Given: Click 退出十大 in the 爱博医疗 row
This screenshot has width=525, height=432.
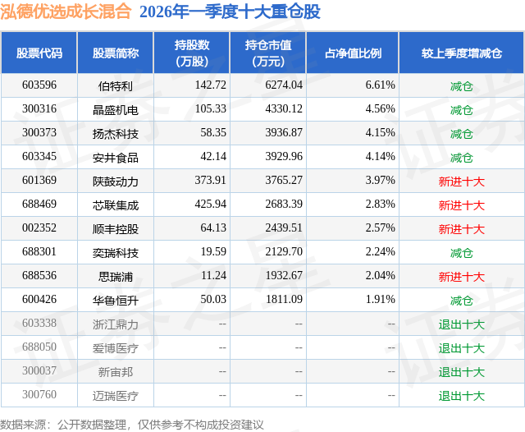Looking at the screenshot, I should click(x=461, y=348).
